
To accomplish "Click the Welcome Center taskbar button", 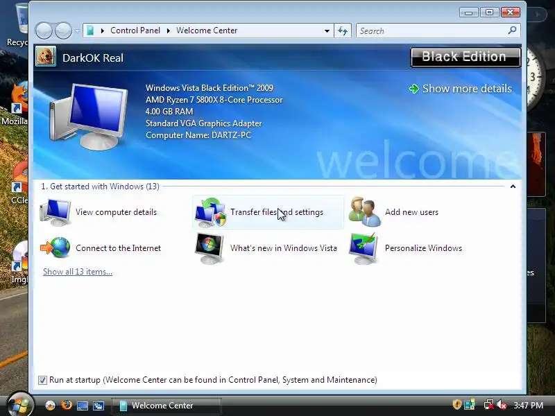I will click(166, 406).
